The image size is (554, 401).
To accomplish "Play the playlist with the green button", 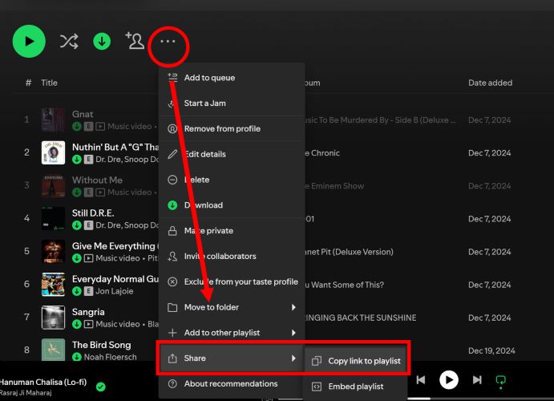I will click(29, 42).
